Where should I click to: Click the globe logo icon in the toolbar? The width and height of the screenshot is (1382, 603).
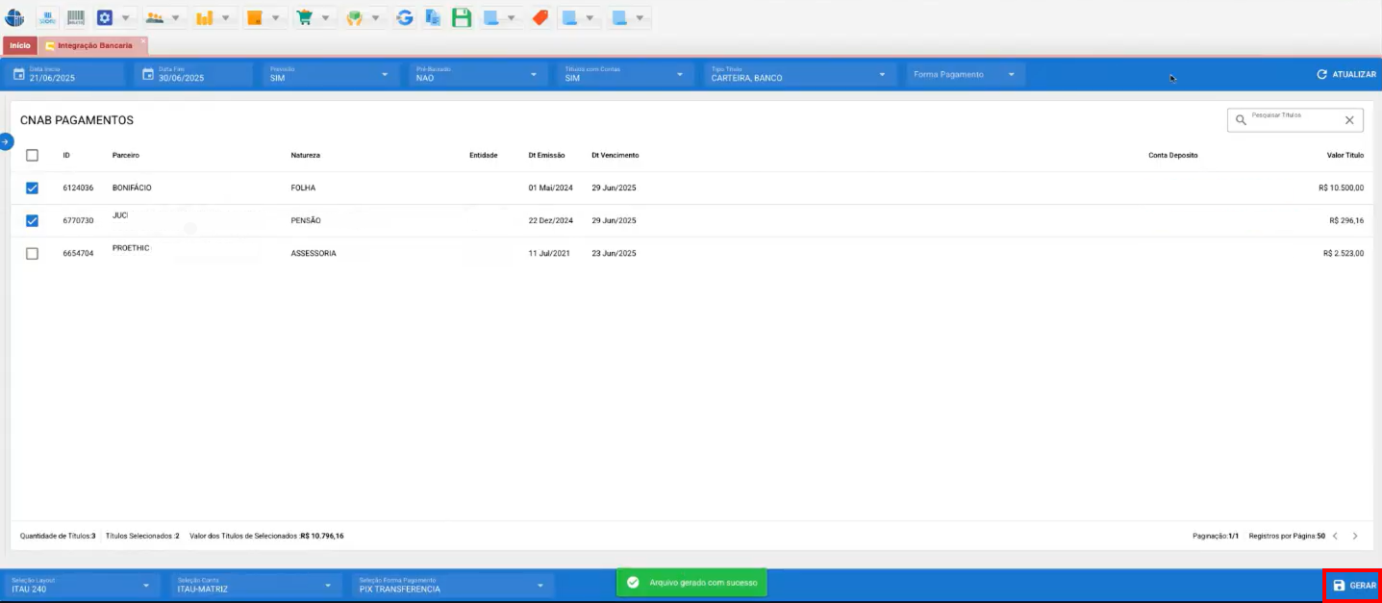(14, 17)
